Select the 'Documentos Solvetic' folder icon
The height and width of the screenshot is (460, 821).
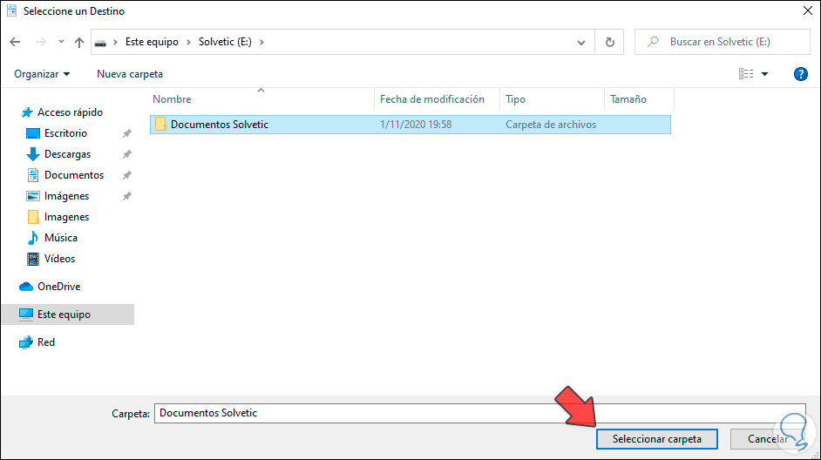click(x=160, y=125)
